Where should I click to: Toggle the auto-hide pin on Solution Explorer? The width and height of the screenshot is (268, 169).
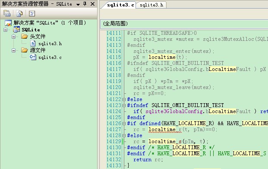85,4
